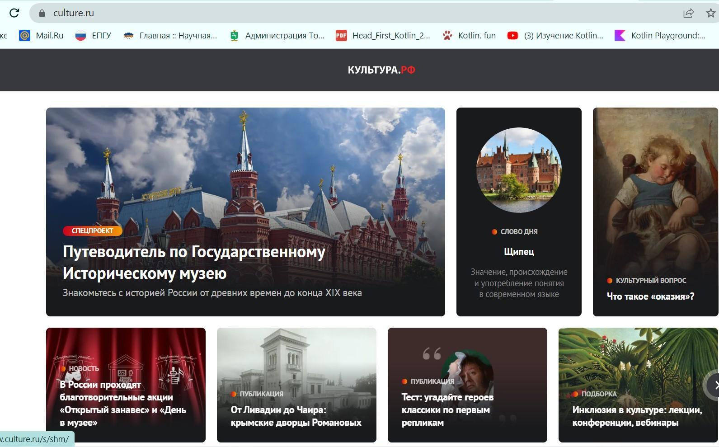
Task: Bookmark the page with the star icon
Action: tap(711, 13)
